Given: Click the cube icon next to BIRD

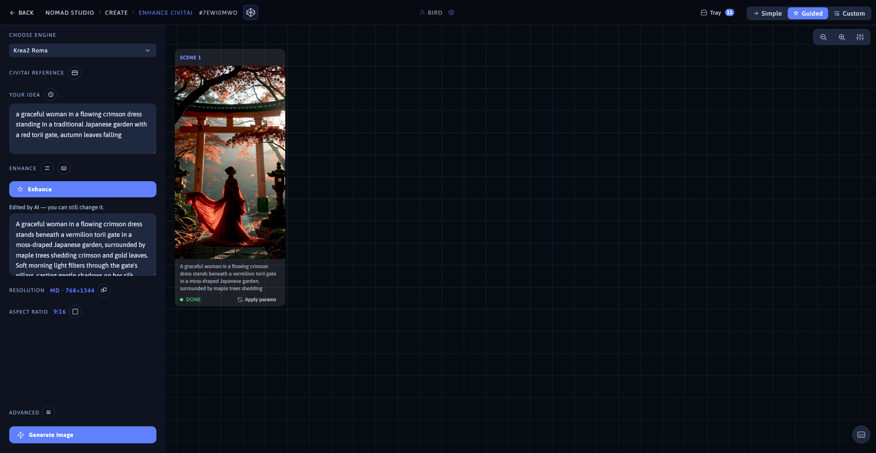Looking at the screenshot, I should click(451, 13).
